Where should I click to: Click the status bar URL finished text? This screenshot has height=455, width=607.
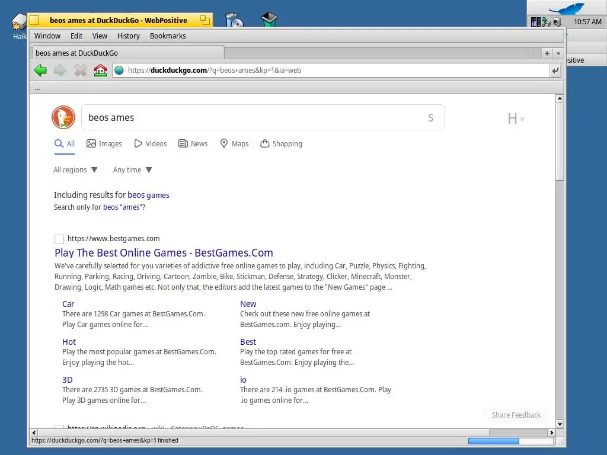coord(104,441)
